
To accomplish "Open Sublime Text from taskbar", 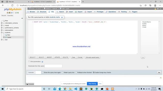I will click(81, 89).
